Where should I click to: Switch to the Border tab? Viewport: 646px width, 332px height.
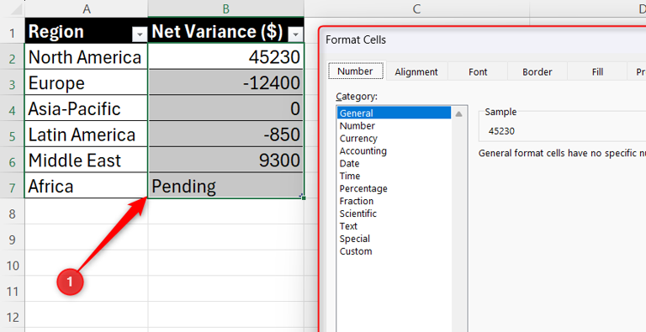[x=537, y=71]
